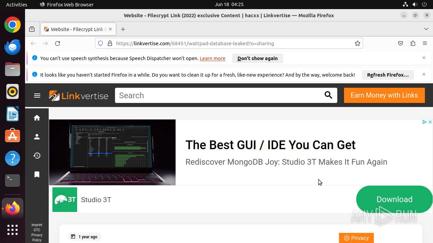Viewport: 433px width, 243px height.
Task: Open Linkvertise history icon
Action: pos(37,156)
